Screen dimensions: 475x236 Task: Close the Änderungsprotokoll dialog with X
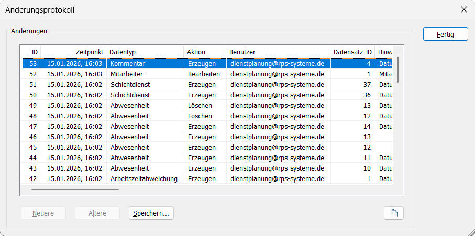point(464,10)
